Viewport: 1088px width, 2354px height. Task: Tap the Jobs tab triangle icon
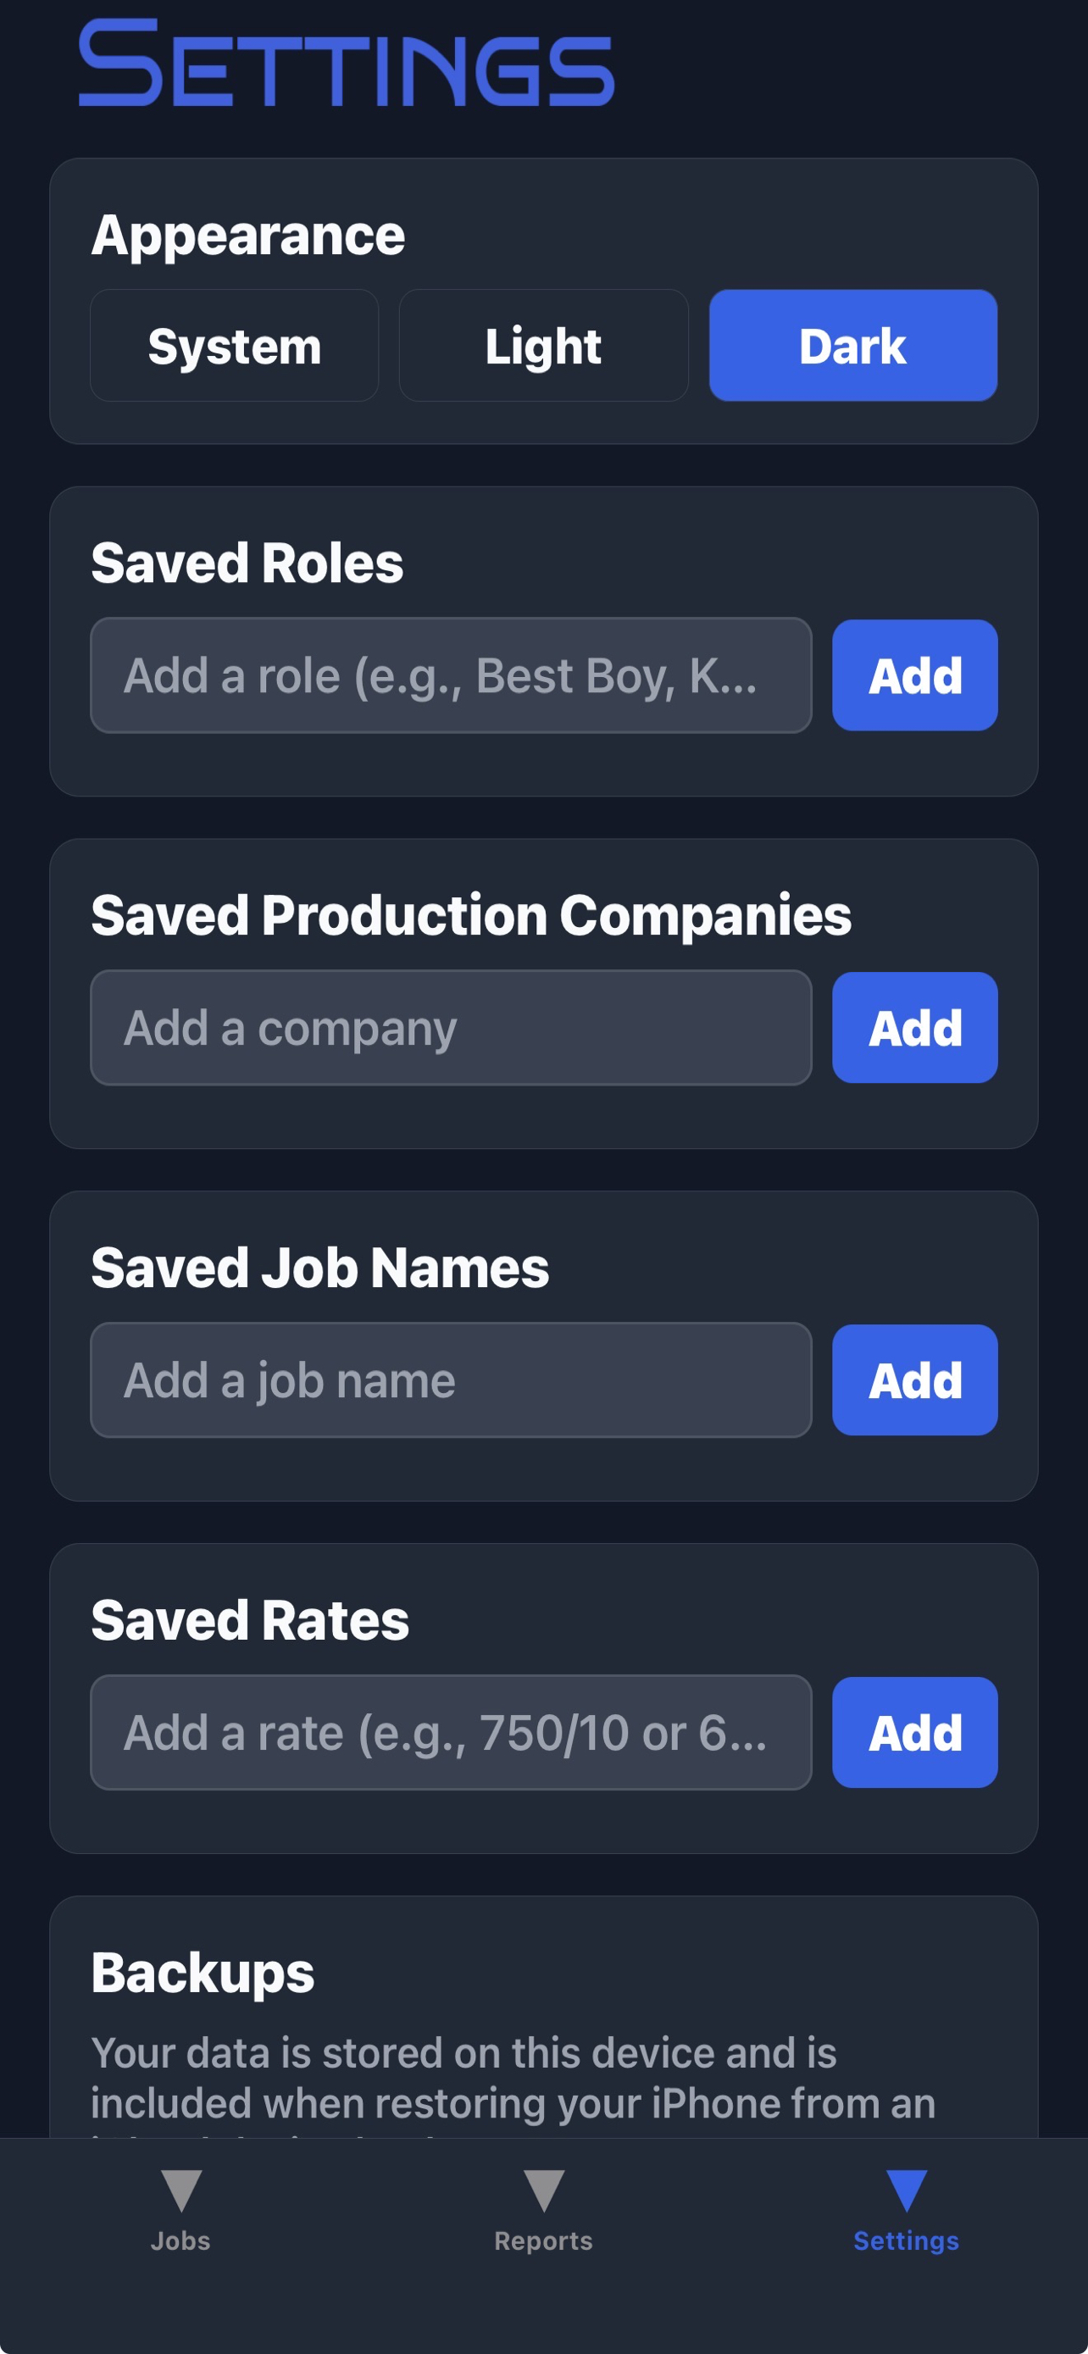[180, 2190]
